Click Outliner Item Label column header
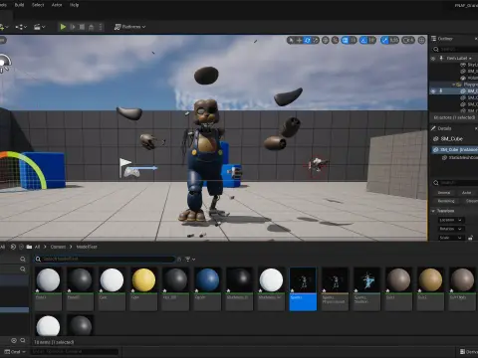 pyautogui.click(x=459, y=58)
